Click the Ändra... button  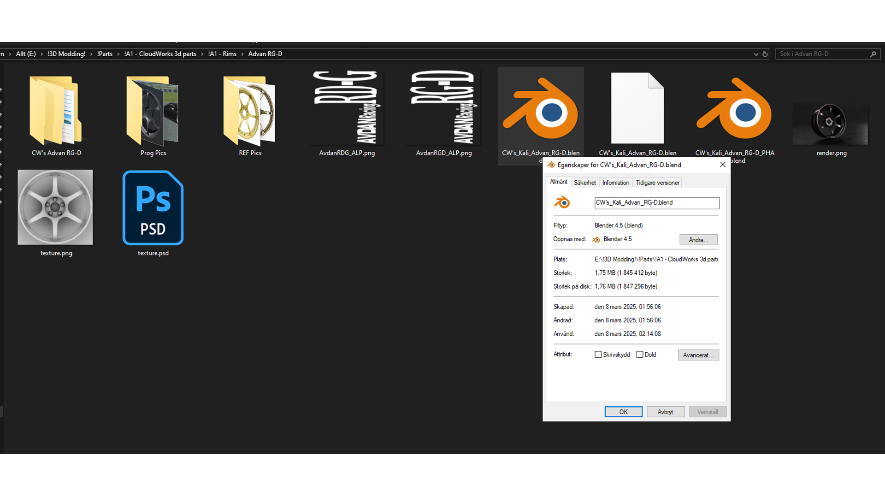(x=698, y=240)
